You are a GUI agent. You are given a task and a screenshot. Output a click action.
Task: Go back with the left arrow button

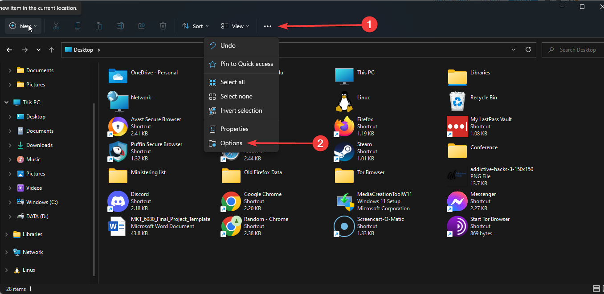pyautogui.click(x=9, y=50)
